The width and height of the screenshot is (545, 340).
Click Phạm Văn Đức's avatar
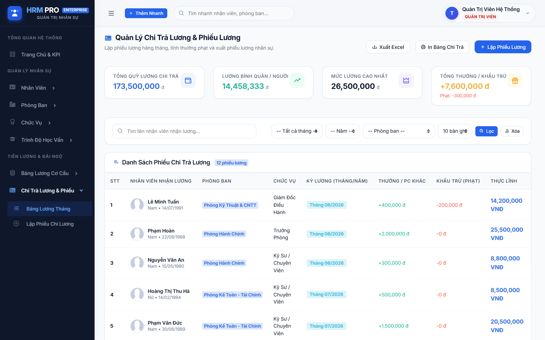click(x=137, y=326)
